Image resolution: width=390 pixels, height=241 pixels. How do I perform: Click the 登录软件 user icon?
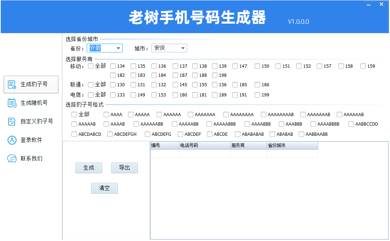(12, 140)
